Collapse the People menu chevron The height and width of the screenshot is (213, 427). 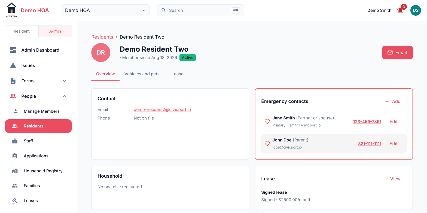coord(64,96)
